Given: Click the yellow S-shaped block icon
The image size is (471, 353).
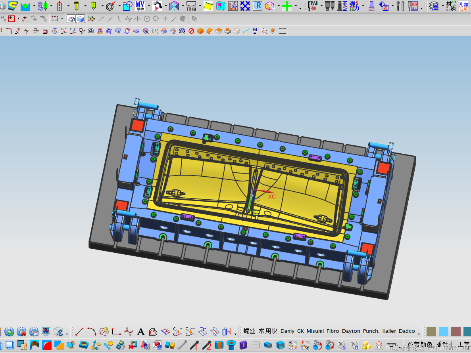Looking at the screenshot, I should [13, 6].
